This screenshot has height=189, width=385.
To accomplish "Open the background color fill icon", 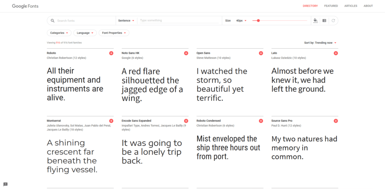I will 315,21.
